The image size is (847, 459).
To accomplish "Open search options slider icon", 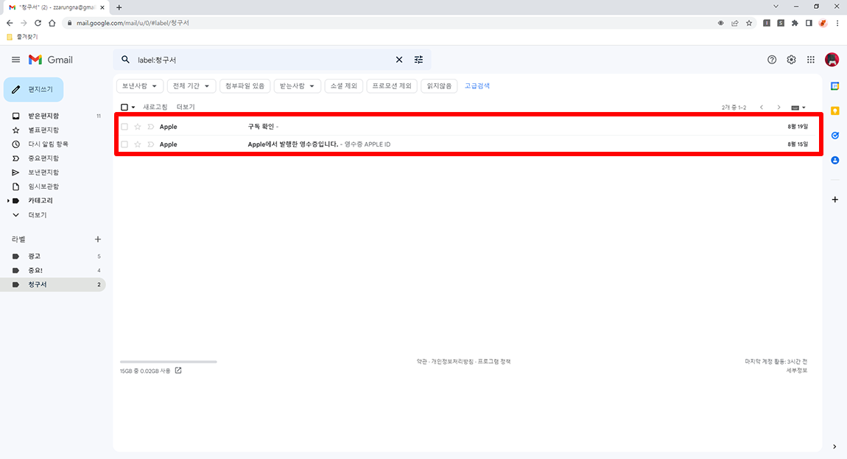I will tap(418, 60).
